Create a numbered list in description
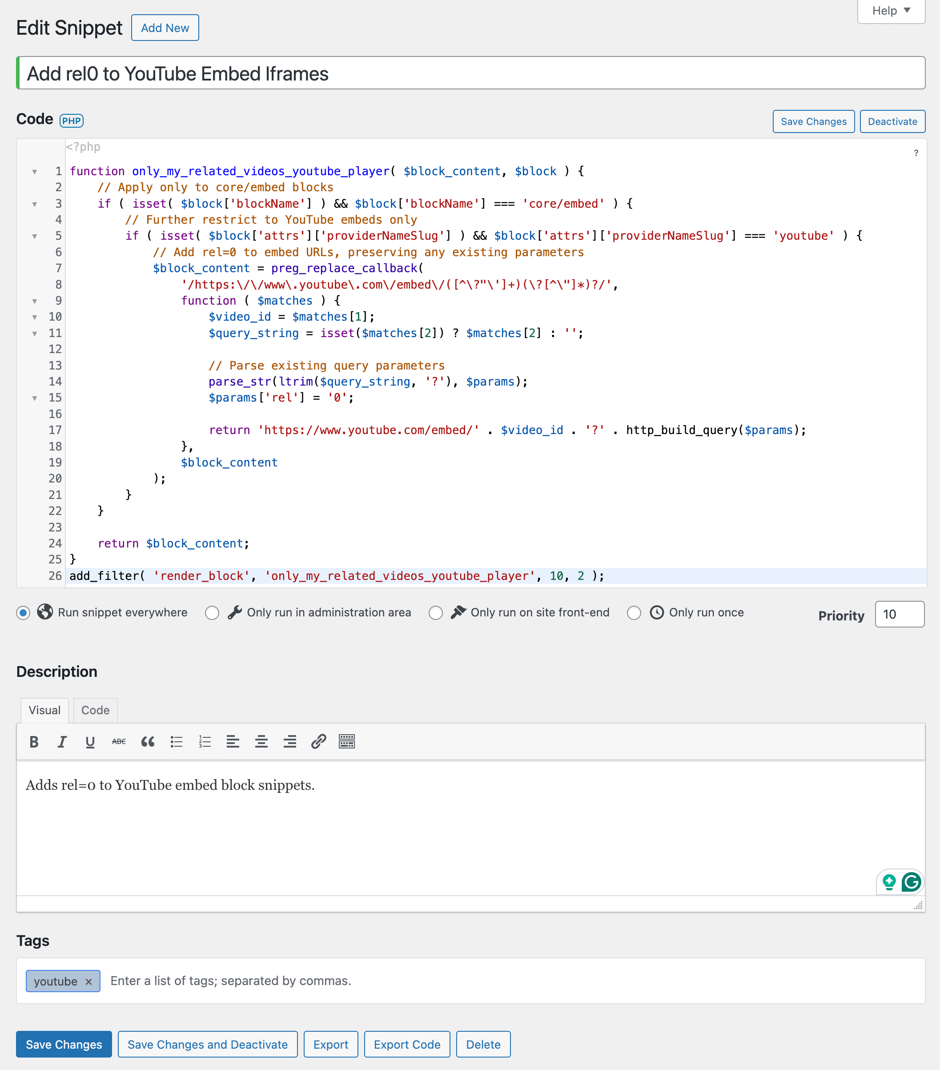 (x=205, y=742)
